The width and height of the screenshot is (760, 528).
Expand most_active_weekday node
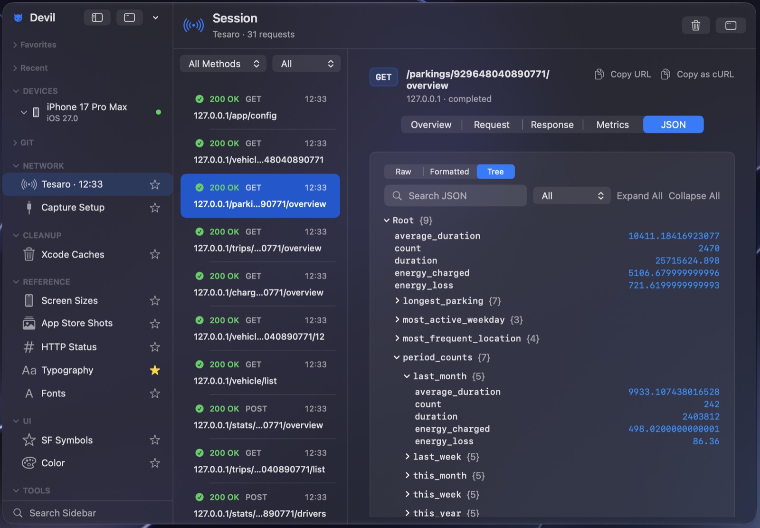[397, 320]
